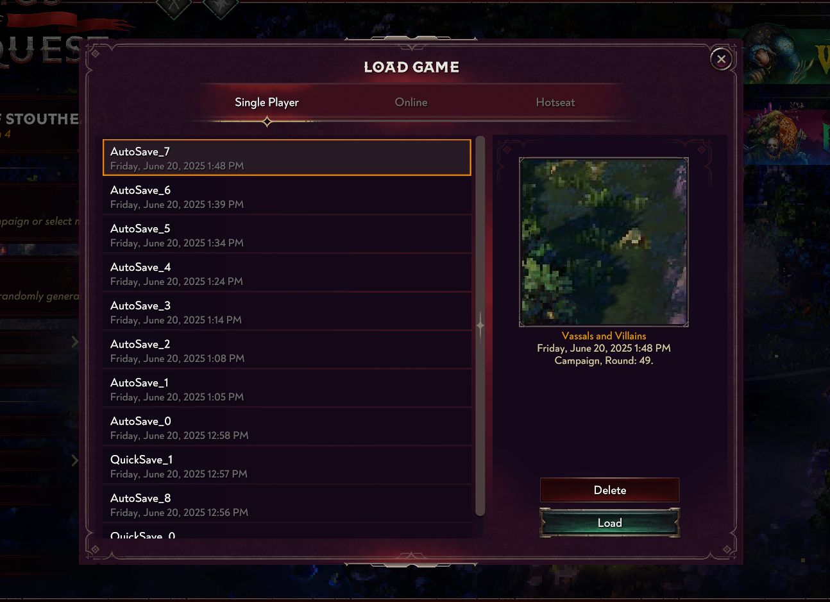Viewport: 830px width, 602px height.
Task: Select AutoSave_3 from the list
Action: coord(287,312)
